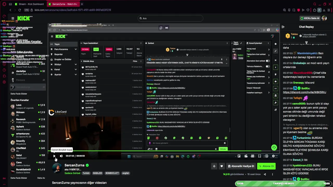
Task: Open video player settings gear
Action: coord(273,156)
